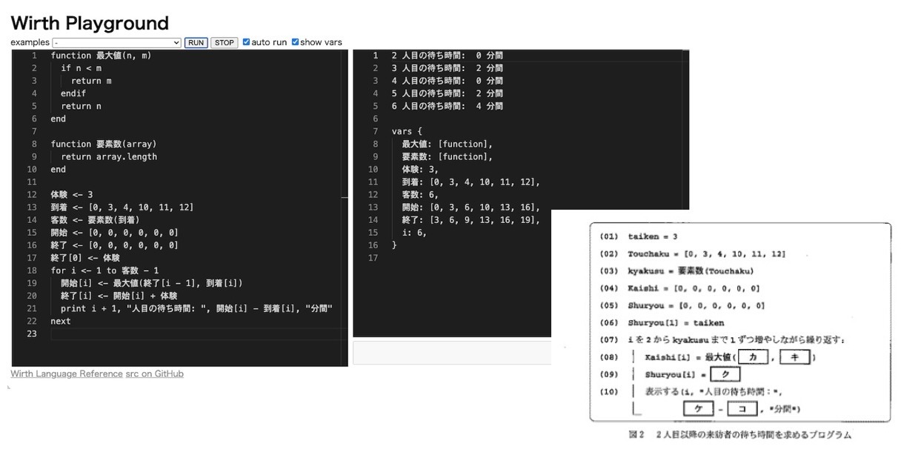Click the '体験 <- 3' assignment line
This screenshot has height=452, width=904.
tap(72, 195)
